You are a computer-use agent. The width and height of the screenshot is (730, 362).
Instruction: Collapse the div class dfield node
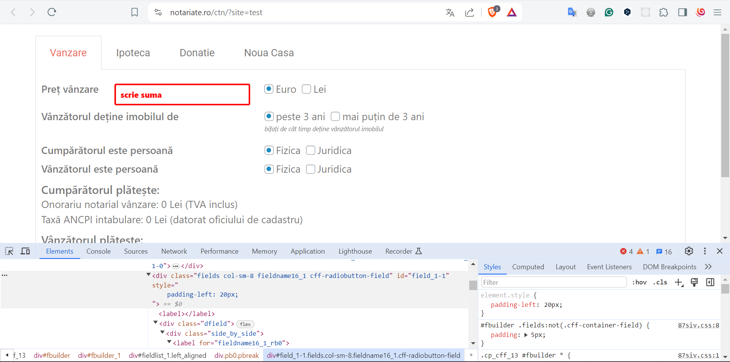coord(156,323)
